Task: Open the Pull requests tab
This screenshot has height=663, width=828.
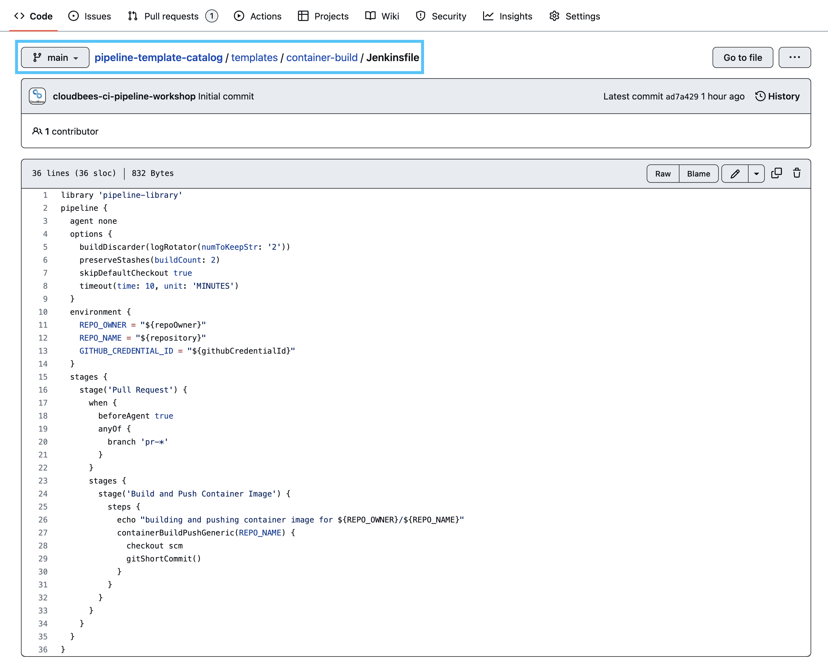Action: pyautogui.click(x=173, y=16)
